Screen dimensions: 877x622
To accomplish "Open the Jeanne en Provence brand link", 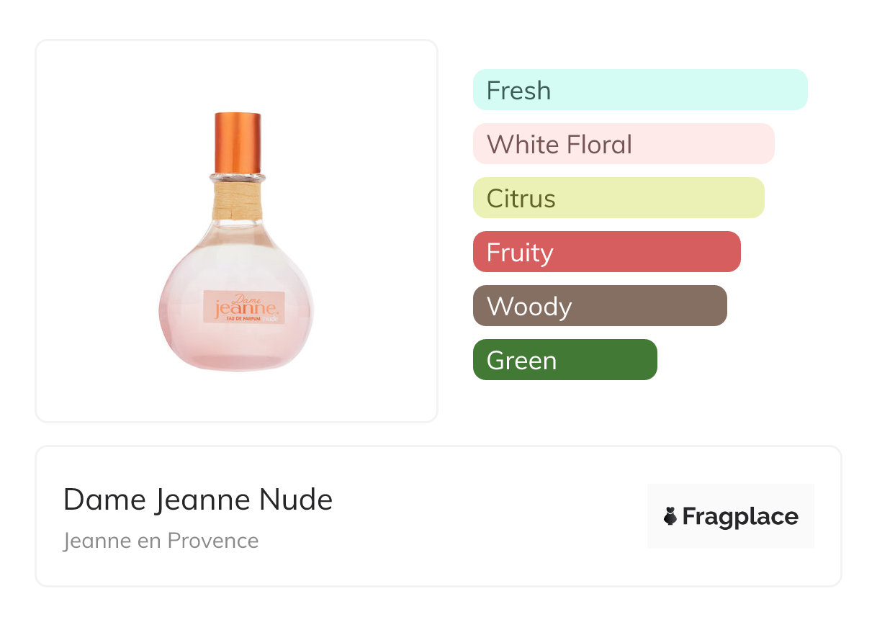I will (x=161, y=540).
